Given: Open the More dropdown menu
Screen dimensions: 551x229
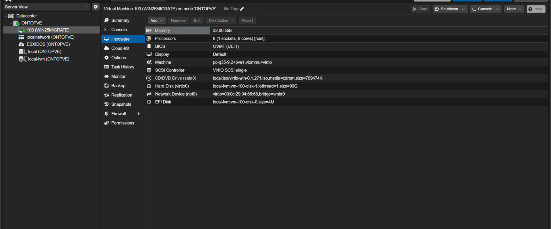Looking at the screenshot, I should [514, 9].
